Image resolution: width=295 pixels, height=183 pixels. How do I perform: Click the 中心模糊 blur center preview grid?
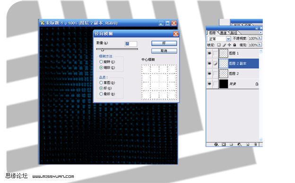(x=159, y=82)
